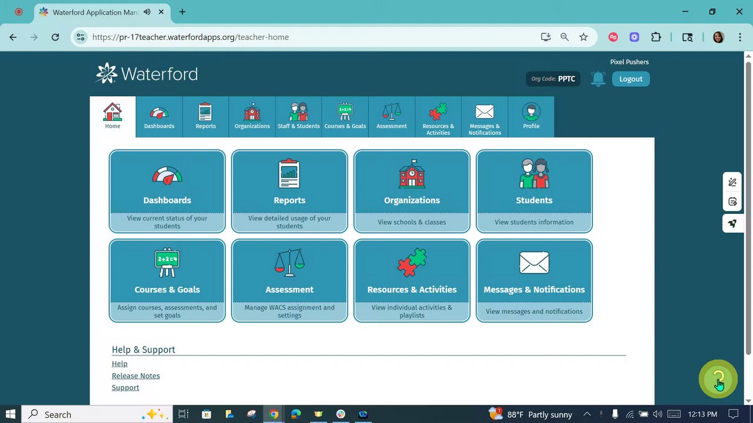
Task: Open the Messages & Notifications navigation tab
Action: 485,117
